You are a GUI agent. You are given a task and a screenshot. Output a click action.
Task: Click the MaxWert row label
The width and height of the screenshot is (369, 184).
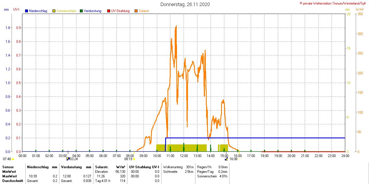pos(10,176)
